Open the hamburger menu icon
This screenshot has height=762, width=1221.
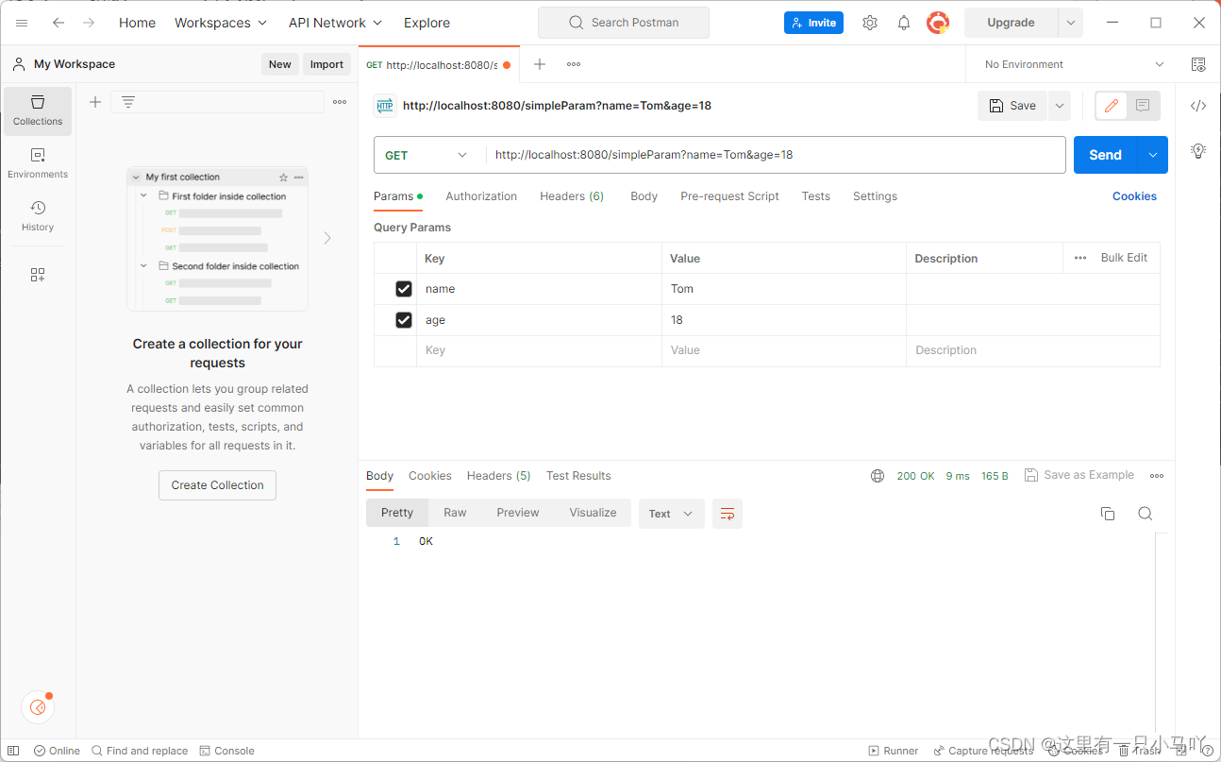[22, 23]
